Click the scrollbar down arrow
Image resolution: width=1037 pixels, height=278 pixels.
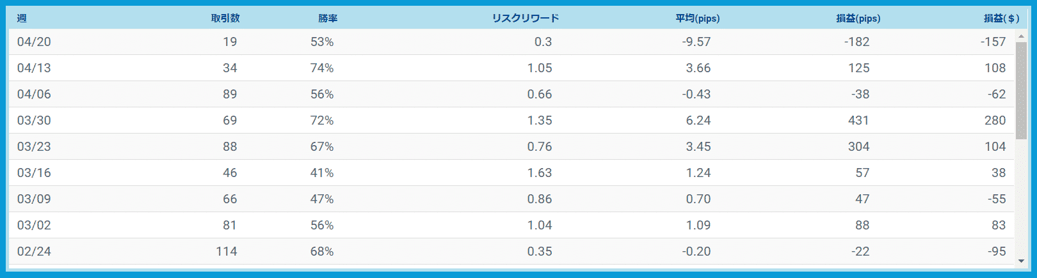1021,261
